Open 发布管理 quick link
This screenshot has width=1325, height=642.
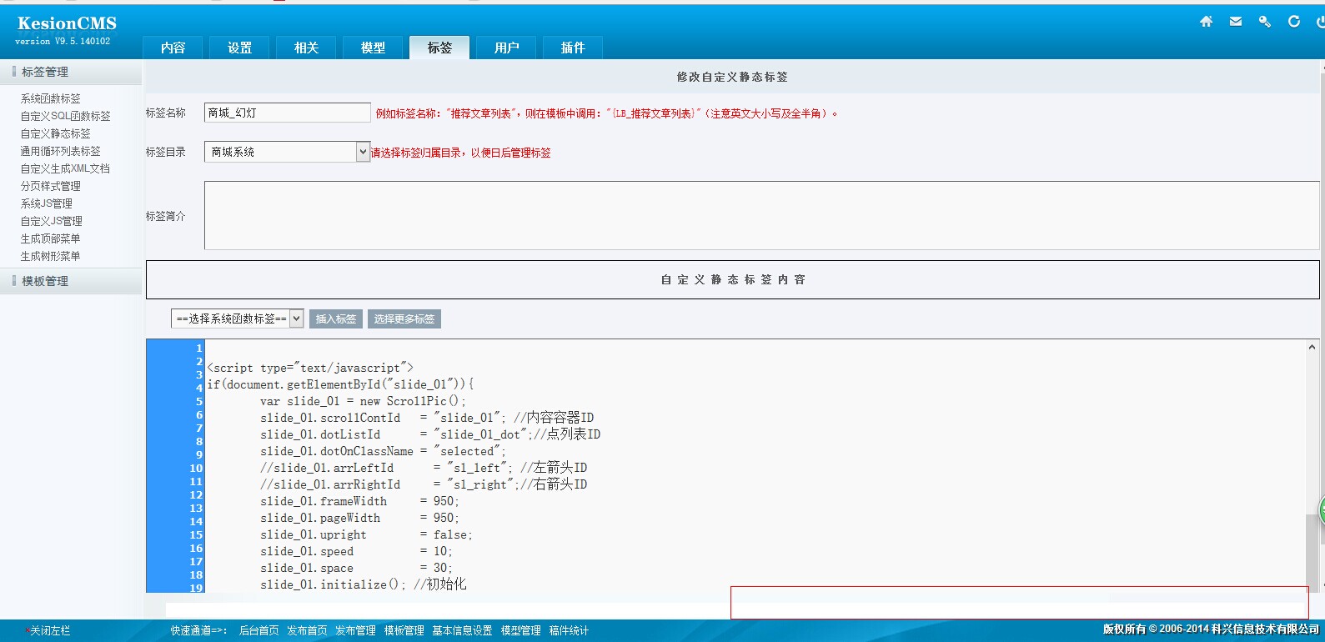[x=355, y=630]
